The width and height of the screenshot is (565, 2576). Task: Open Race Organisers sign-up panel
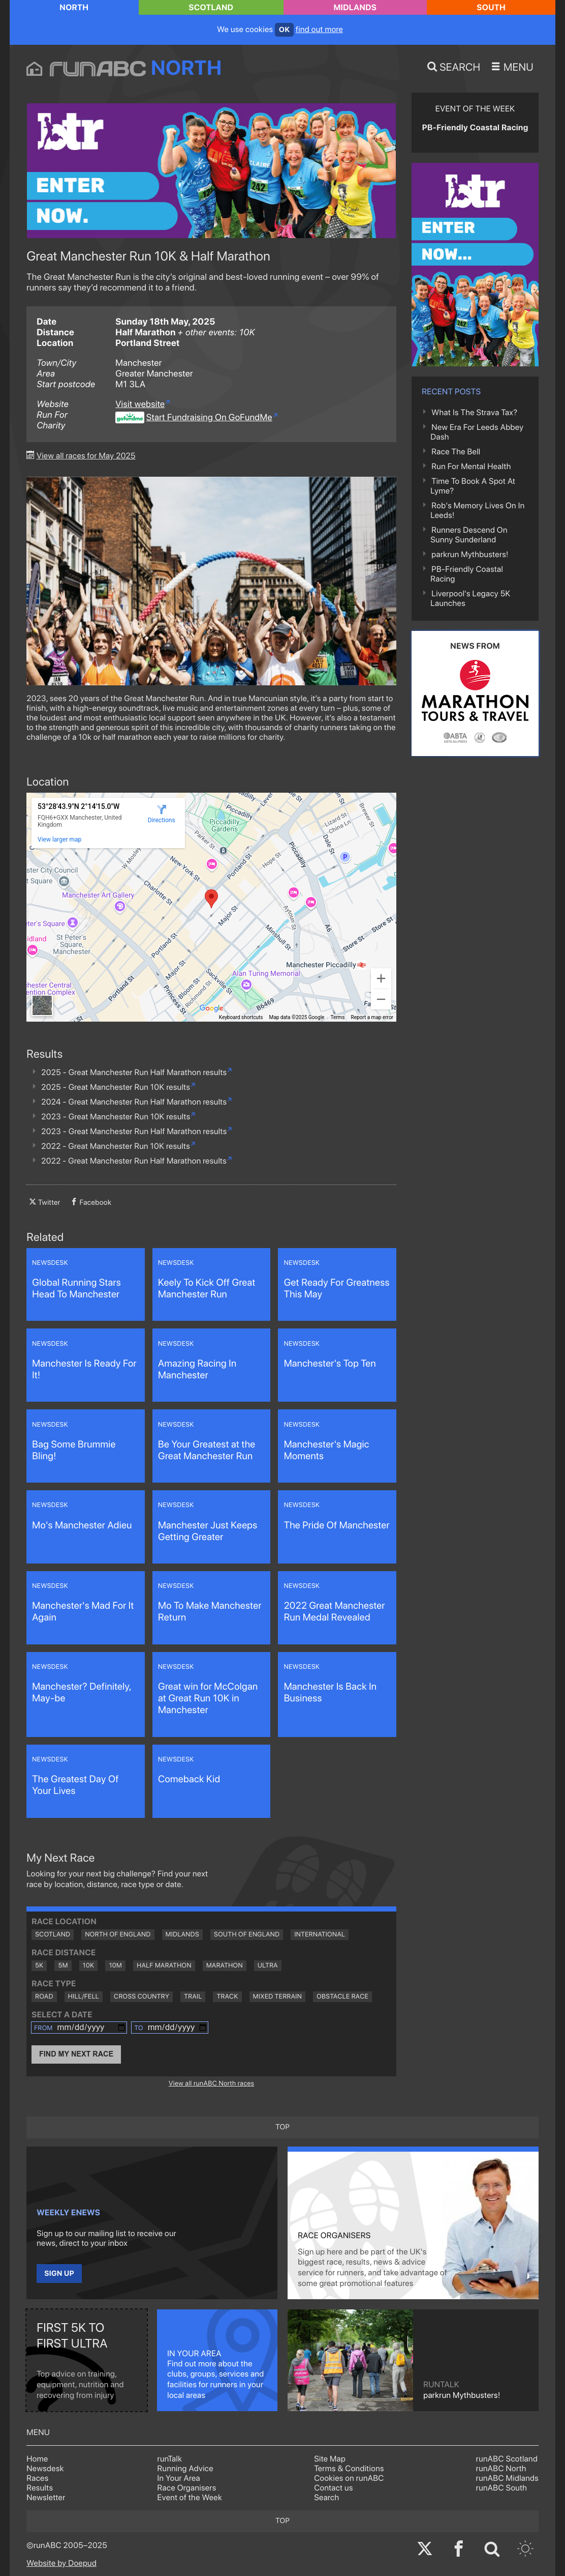click(413, 2223)
